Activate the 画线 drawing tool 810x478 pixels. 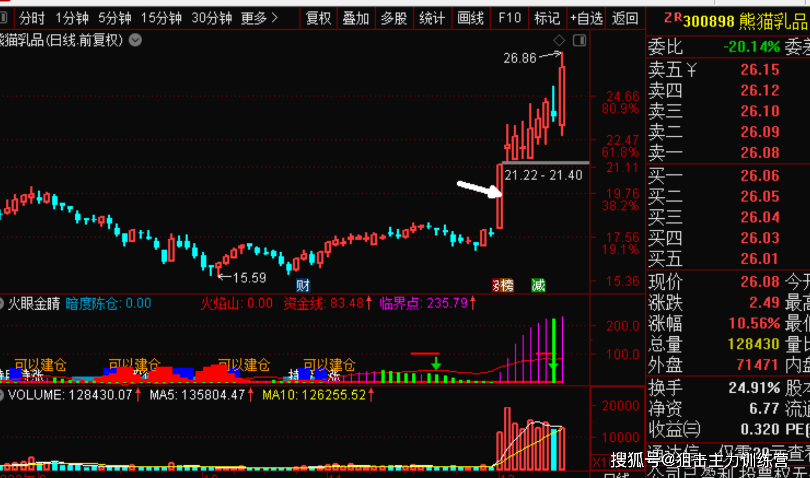(x=470, y=18)
